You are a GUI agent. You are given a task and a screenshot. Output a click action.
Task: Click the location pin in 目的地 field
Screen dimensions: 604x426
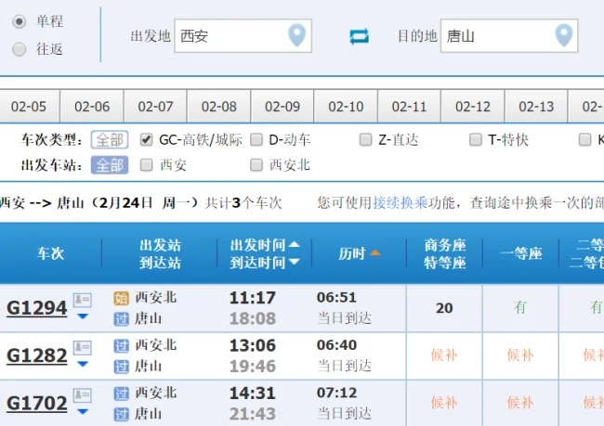pos(563,35)
